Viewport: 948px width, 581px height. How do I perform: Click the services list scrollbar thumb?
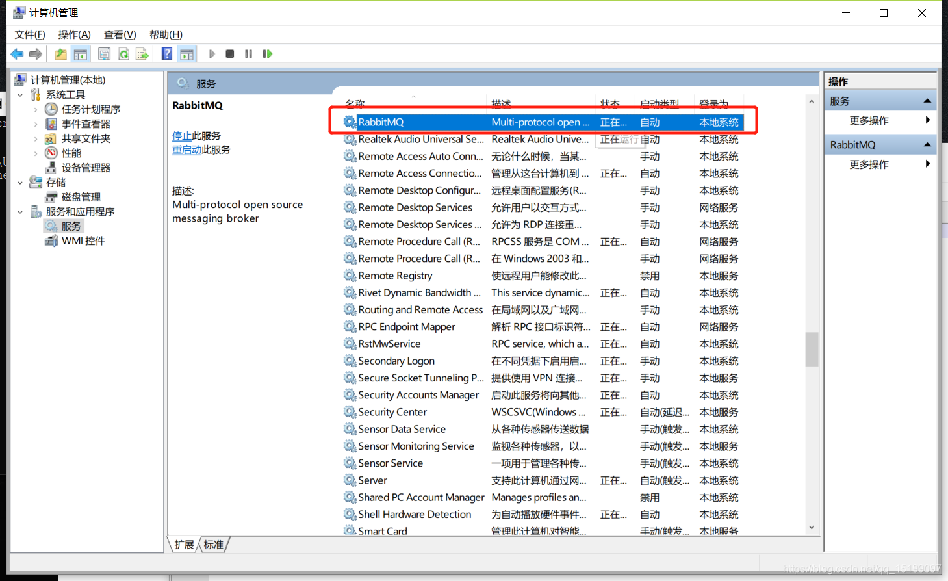pyautogui.click(x=812, y=350)
